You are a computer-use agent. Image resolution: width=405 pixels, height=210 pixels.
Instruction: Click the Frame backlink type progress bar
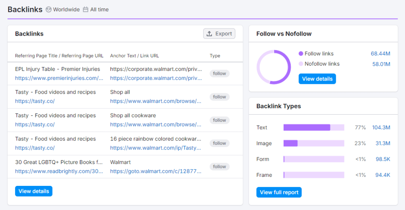[x=314, y=175]
